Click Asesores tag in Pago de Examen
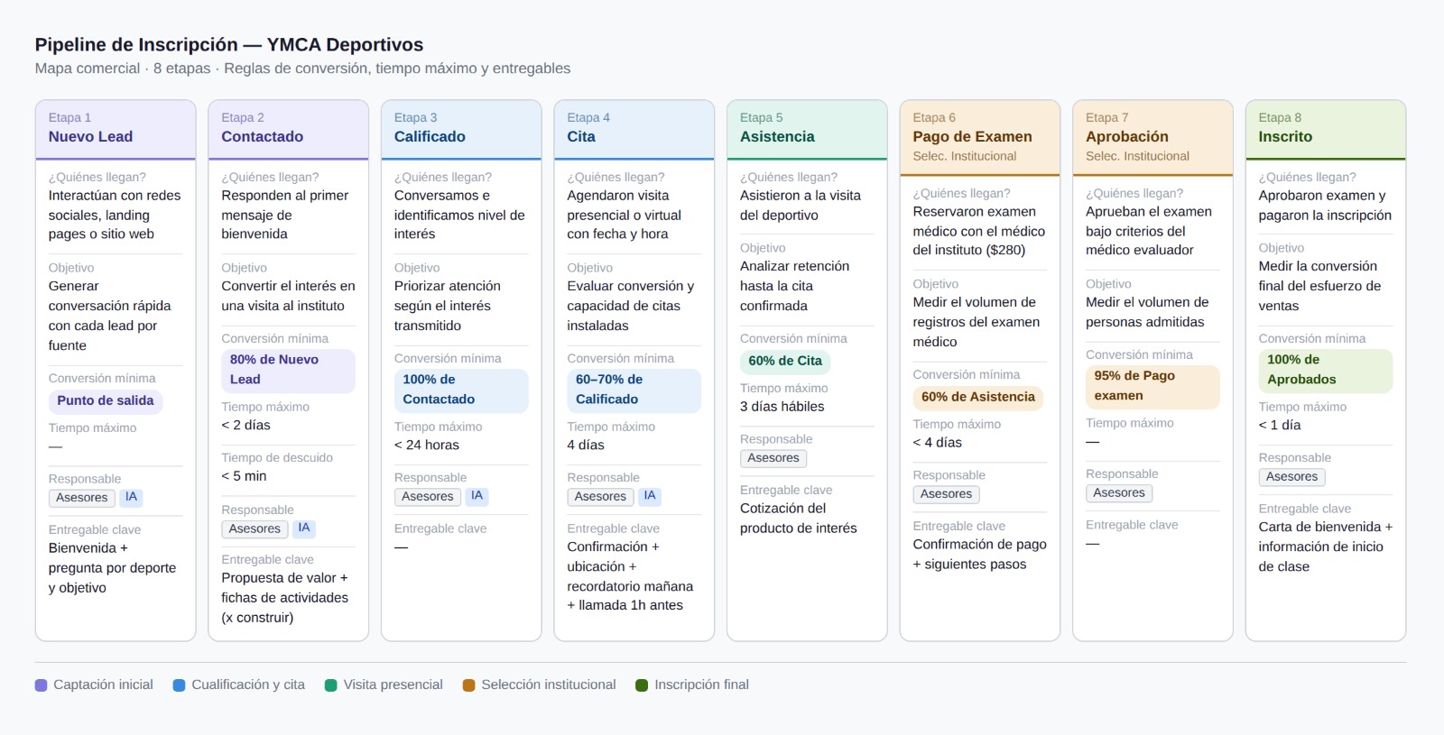 point(946,494)
